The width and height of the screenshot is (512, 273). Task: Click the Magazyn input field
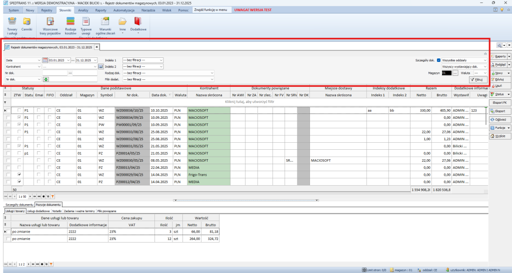[x=446, y=73]
